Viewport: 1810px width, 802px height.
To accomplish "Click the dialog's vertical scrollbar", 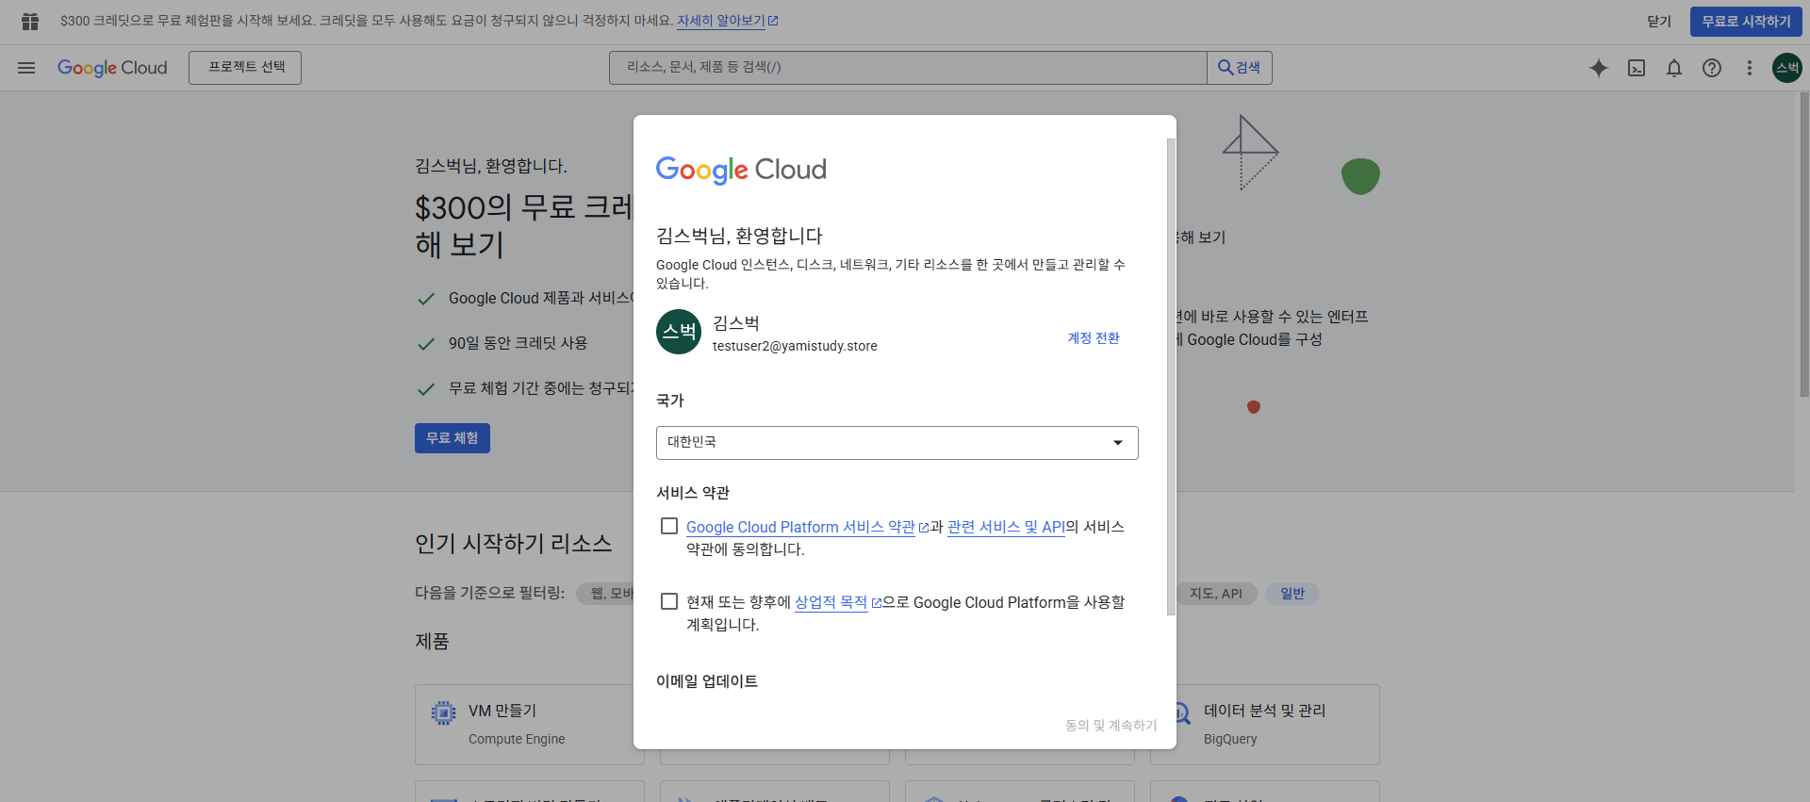I will tap(1171, 377).
